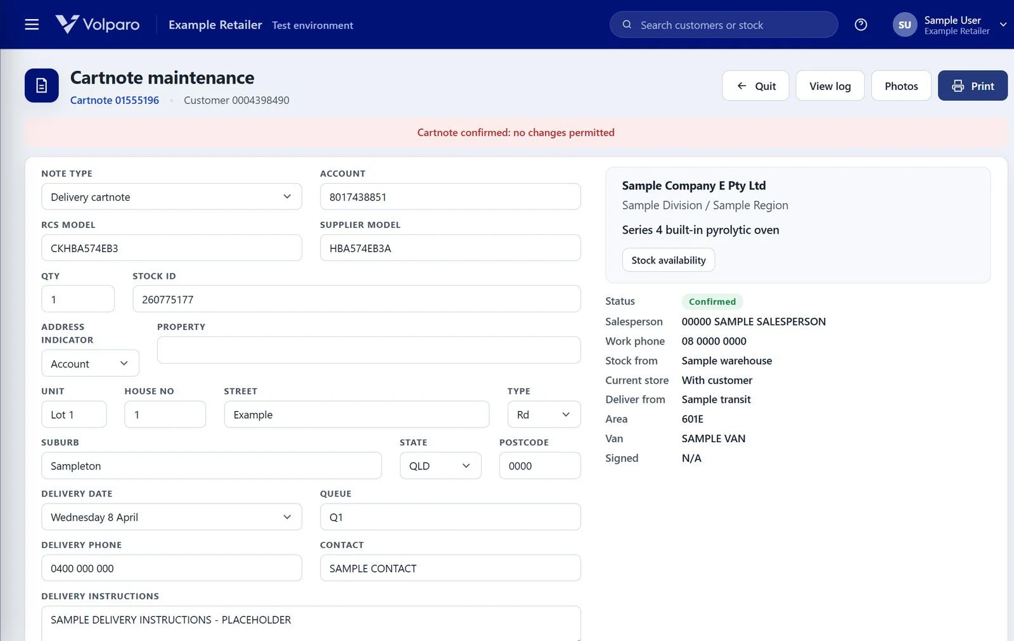Click the Test environment label

(312, 25)
